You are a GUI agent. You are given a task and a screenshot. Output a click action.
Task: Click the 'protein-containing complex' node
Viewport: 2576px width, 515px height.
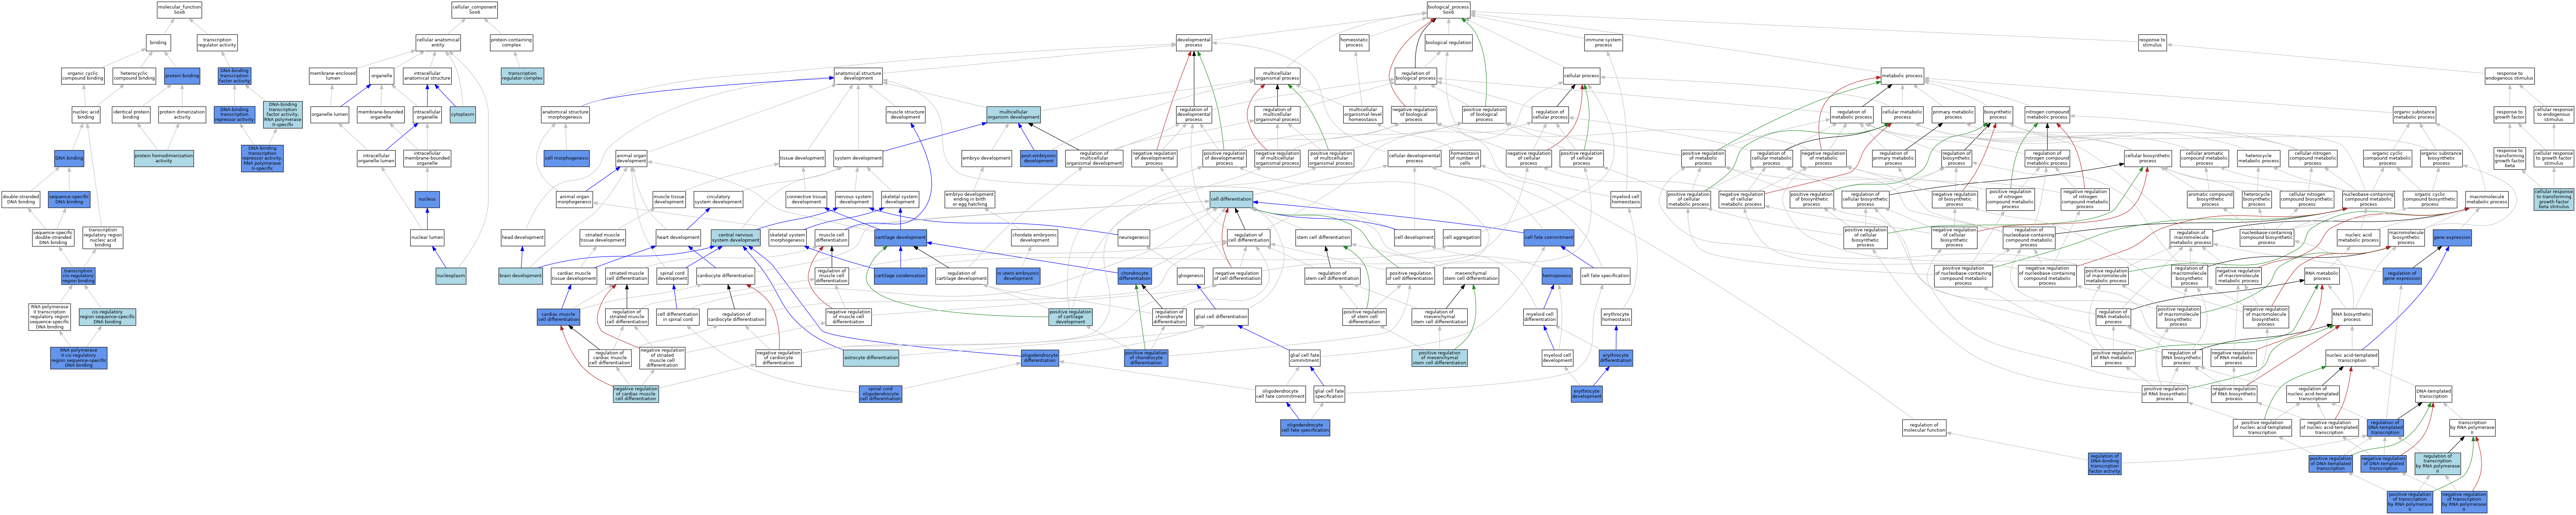pos(511,43)
